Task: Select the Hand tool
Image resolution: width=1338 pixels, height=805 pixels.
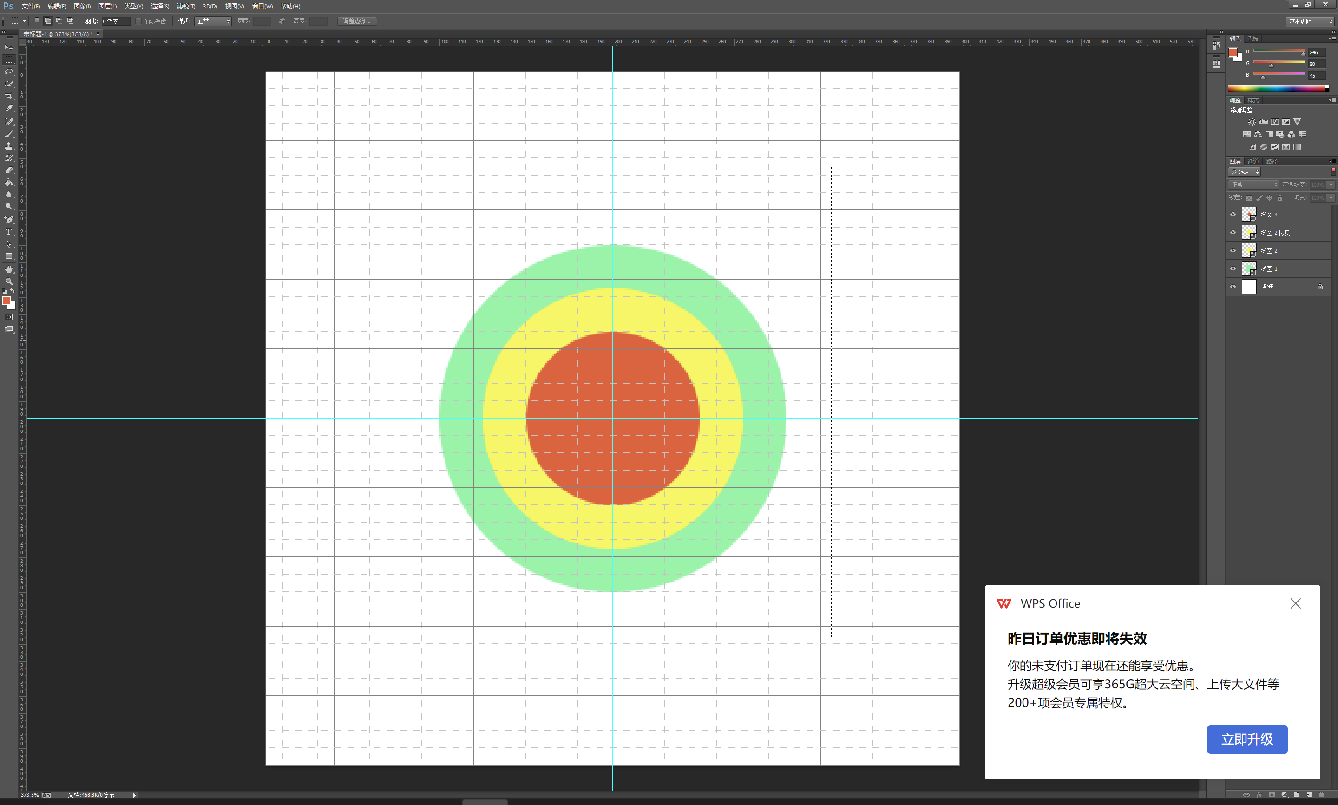Action: (x=9, y=269)
